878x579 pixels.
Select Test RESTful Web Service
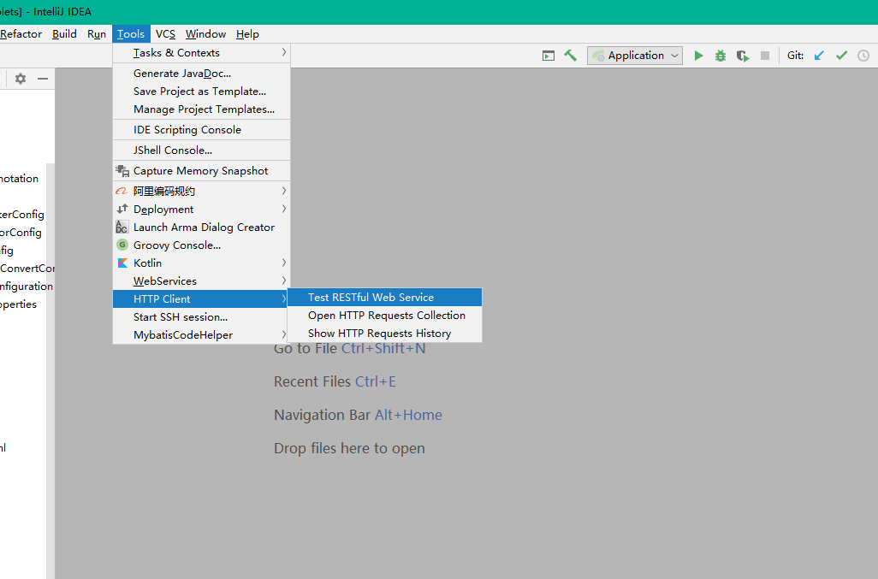click(385, 298)
